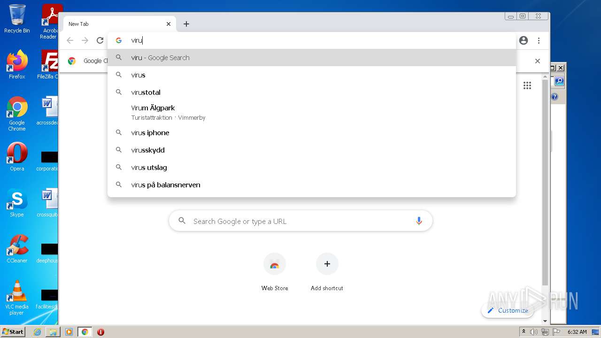Close the New Tab tab
Viewport: 601px width, 338px height.
[x=169, y=24]
